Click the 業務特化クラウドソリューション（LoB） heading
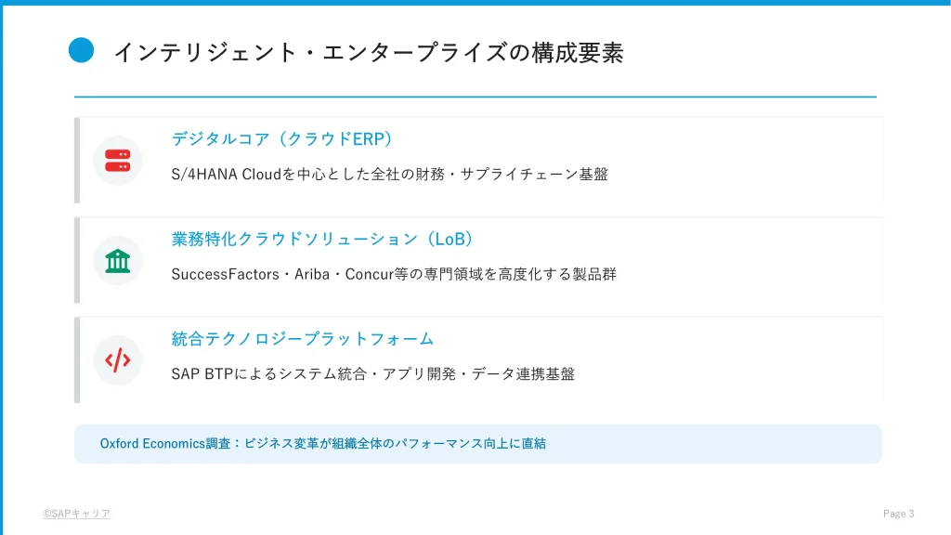The width and height of the screenshot is (951, 535). [322, 240]
